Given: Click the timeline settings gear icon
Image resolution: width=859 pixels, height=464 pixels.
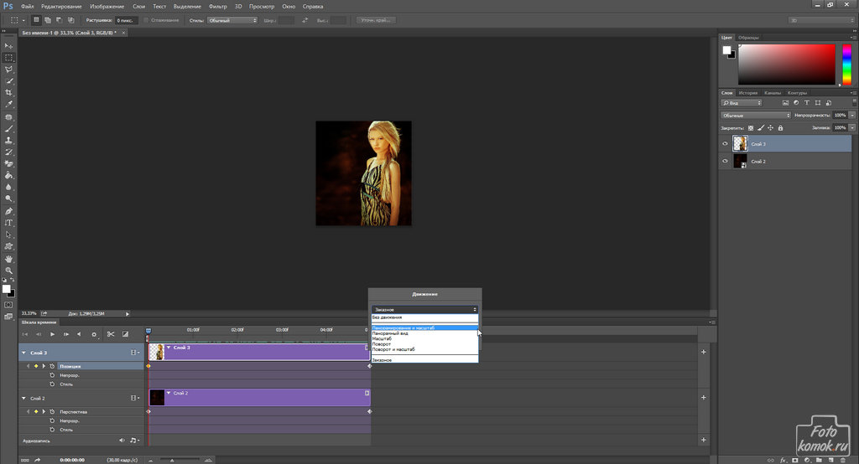Looking at the screenshot, I should pyautogui.click(x=94, y=334).
